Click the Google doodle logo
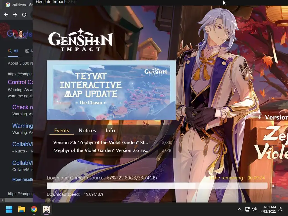The image size is (288, 216). [19, 34]
